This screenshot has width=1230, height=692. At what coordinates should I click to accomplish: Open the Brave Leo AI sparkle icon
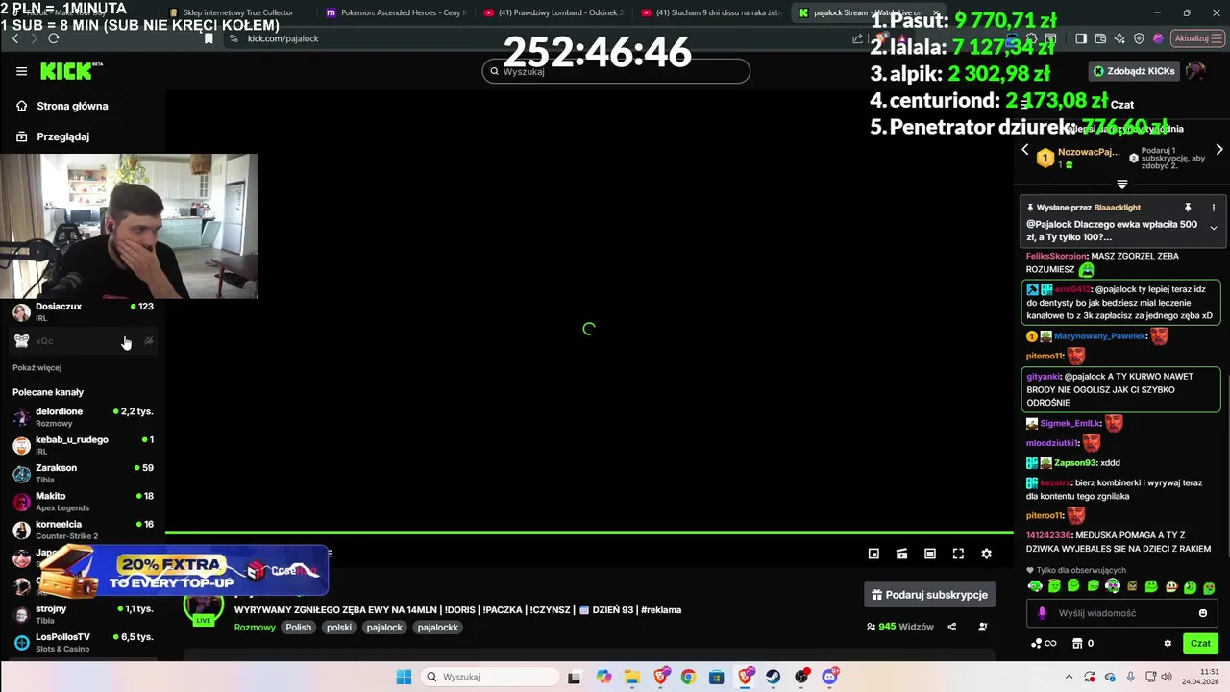[1119, 38]
